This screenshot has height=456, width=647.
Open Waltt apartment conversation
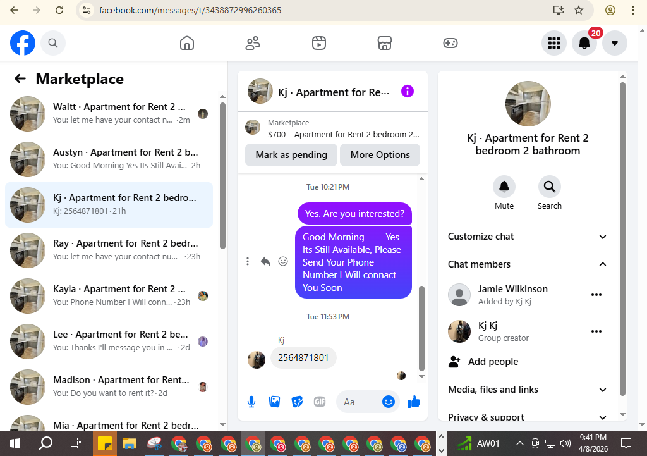(x=109, y=114)
